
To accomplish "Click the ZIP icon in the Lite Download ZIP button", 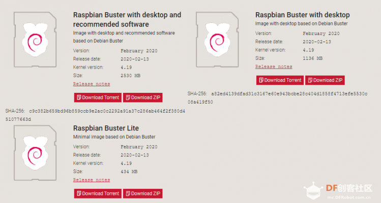I will [128, 193].
